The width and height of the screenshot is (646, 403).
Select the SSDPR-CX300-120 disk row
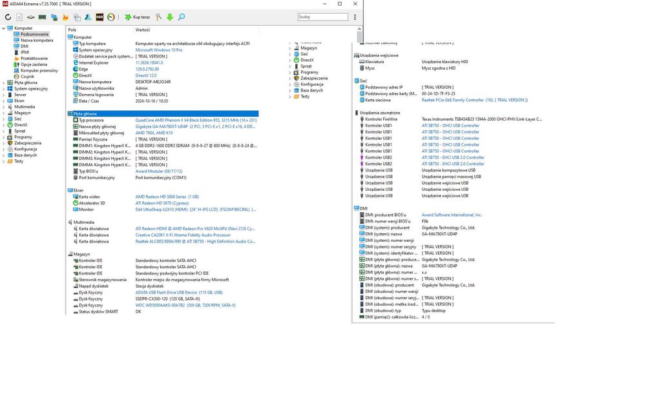click(x=163, y=299)
